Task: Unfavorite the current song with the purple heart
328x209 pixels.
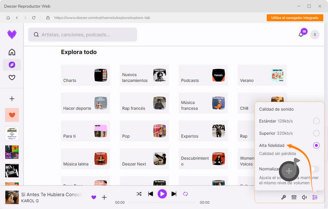Action: pyautogui.click(x=94, y=197)
